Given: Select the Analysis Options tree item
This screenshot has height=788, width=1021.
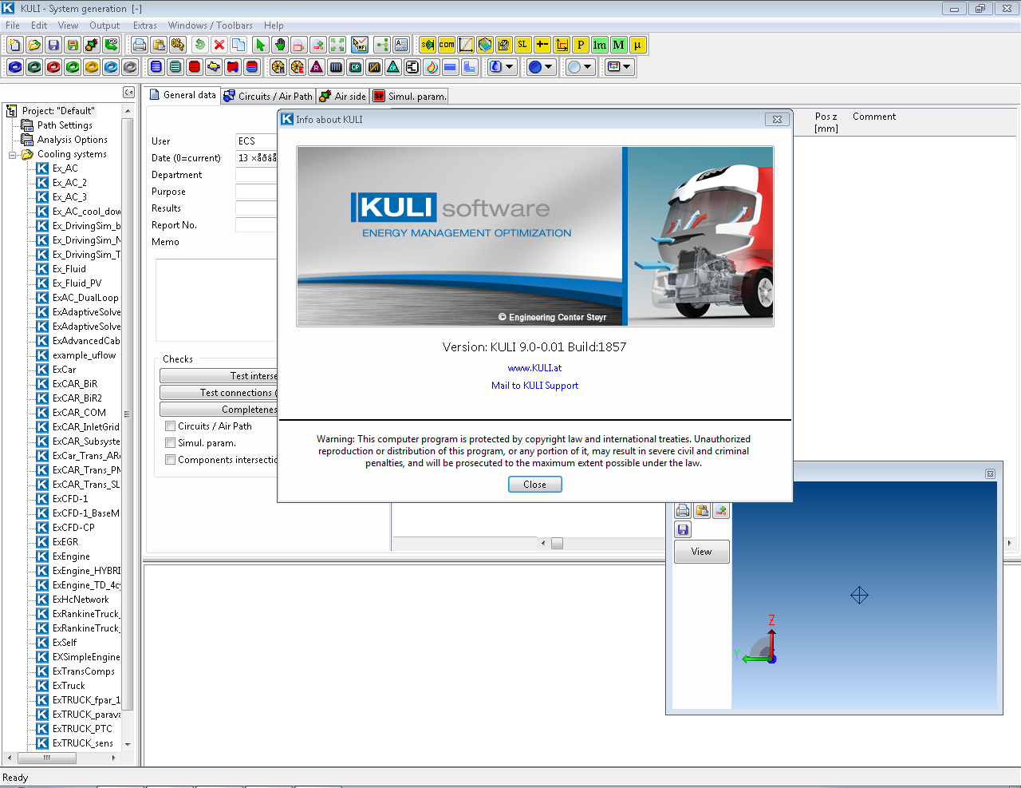Looking at the screenshot, I should (x=72, y=140).
